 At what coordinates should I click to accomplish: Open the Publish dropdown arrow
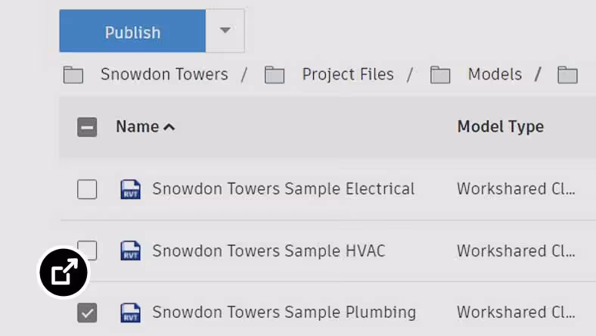click(225, 31)
